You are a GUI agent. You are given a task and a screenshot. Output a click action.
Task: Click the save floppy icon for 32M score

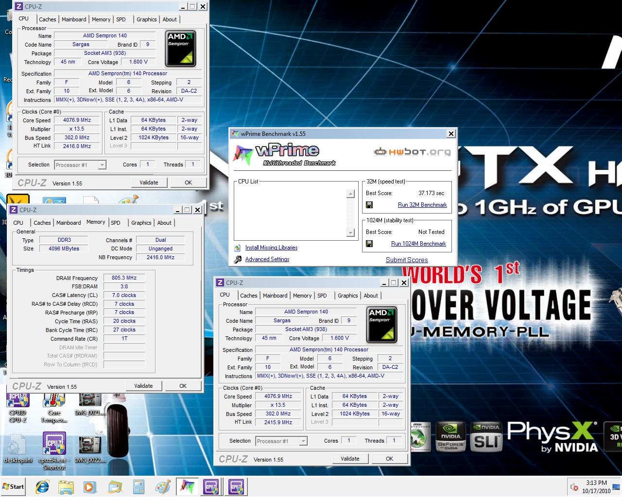369,205
